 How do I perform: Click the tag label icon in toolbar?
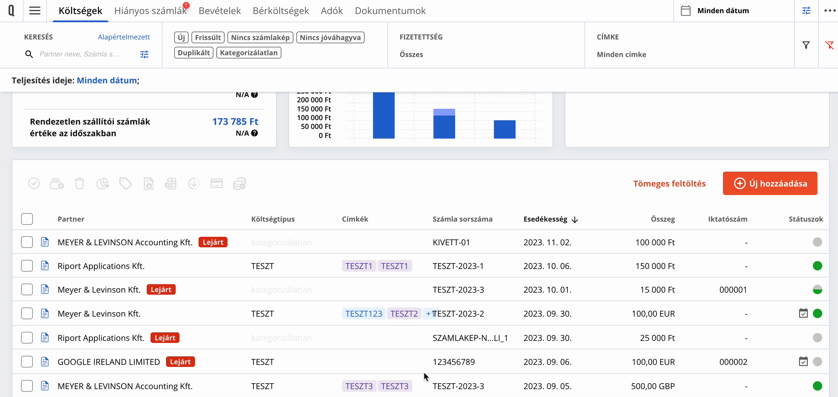click(126, 184)
